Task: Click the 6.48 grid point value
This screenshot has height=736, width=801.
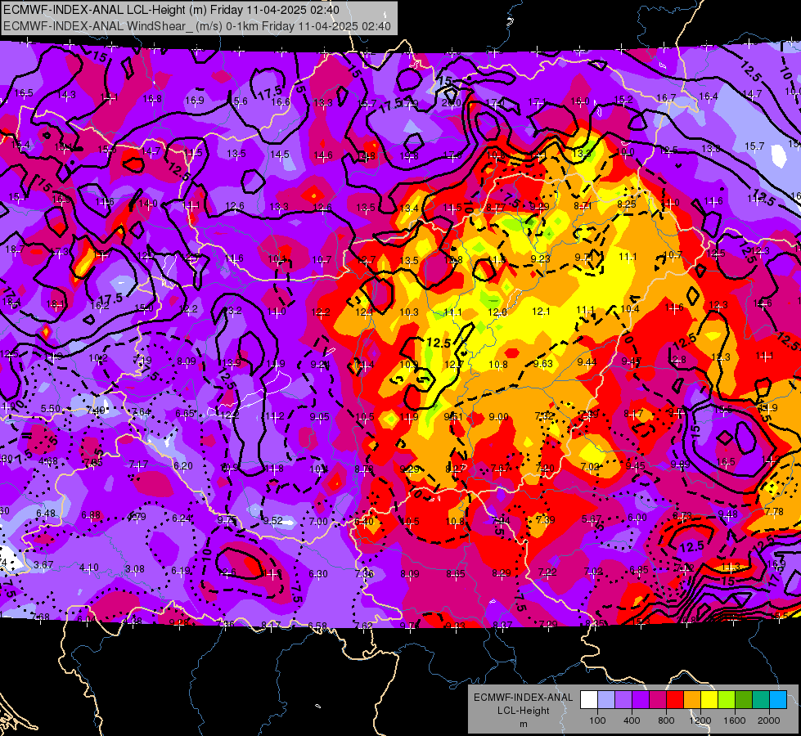Action: click(46, 514)
